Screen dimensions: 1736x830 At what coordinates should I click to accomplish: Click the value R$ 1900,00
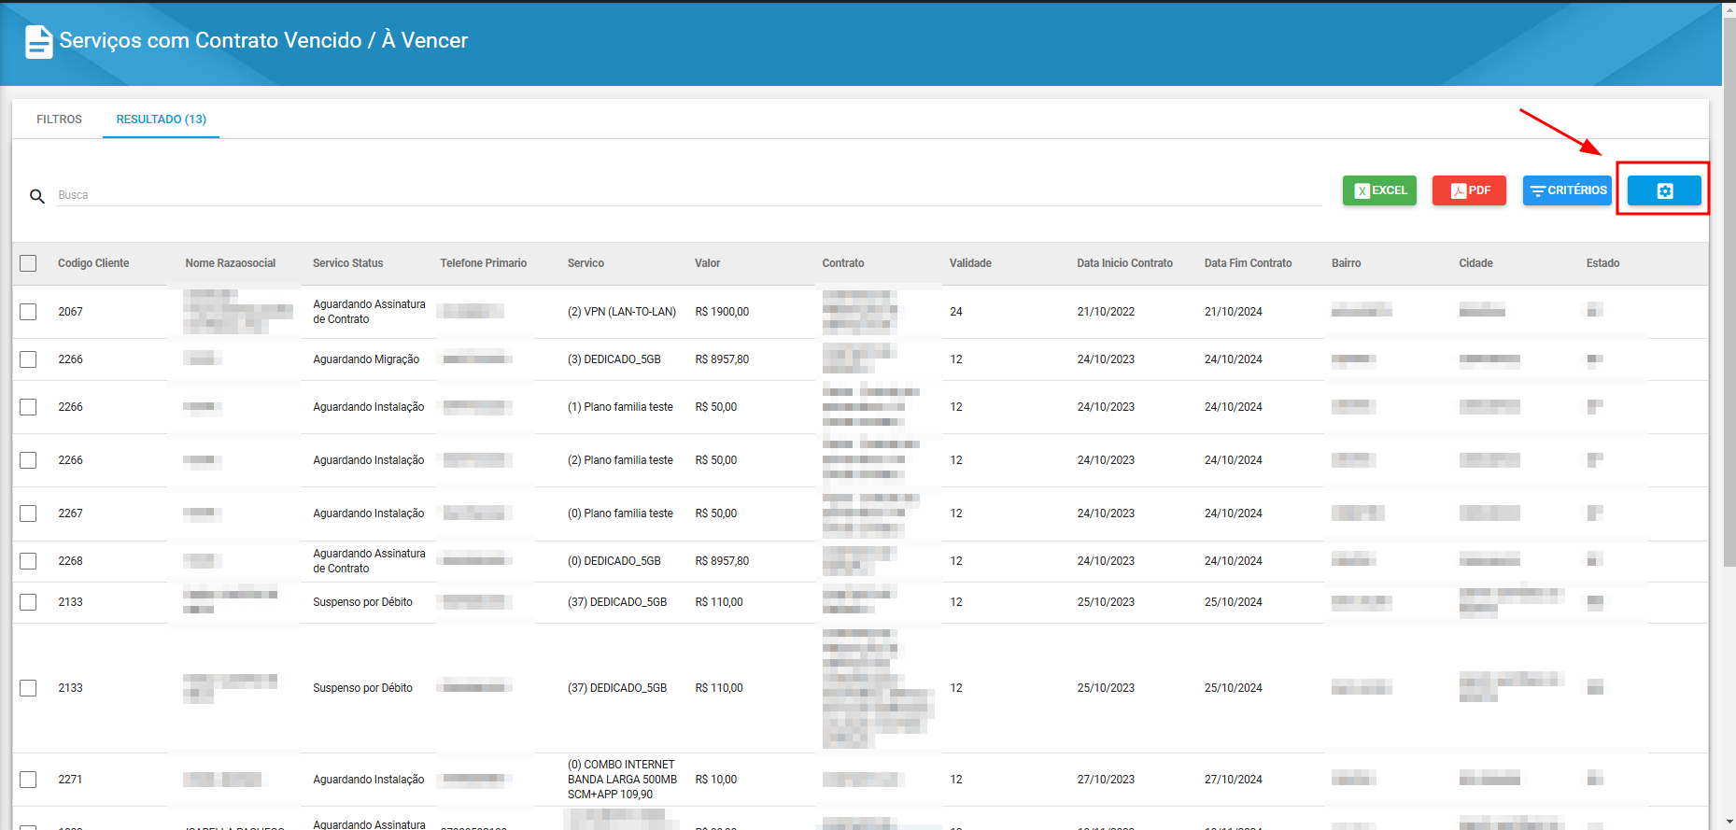[x=722, y=312]
